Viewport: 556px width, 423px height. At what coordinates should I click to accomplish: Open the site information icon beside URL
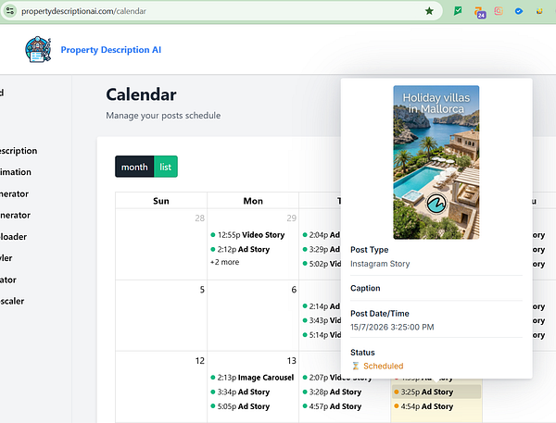(x=9, y=11)
